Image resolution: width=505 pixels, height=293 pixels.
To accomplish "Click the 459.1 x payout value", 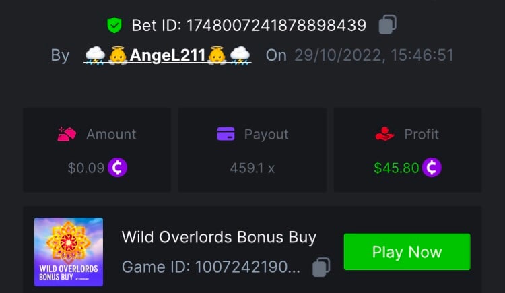I will click(x=252, y=168).
